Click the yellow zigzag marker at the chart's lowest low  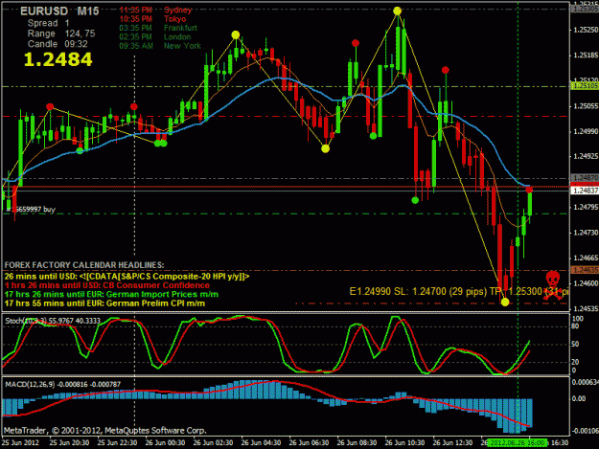(505, 303)
